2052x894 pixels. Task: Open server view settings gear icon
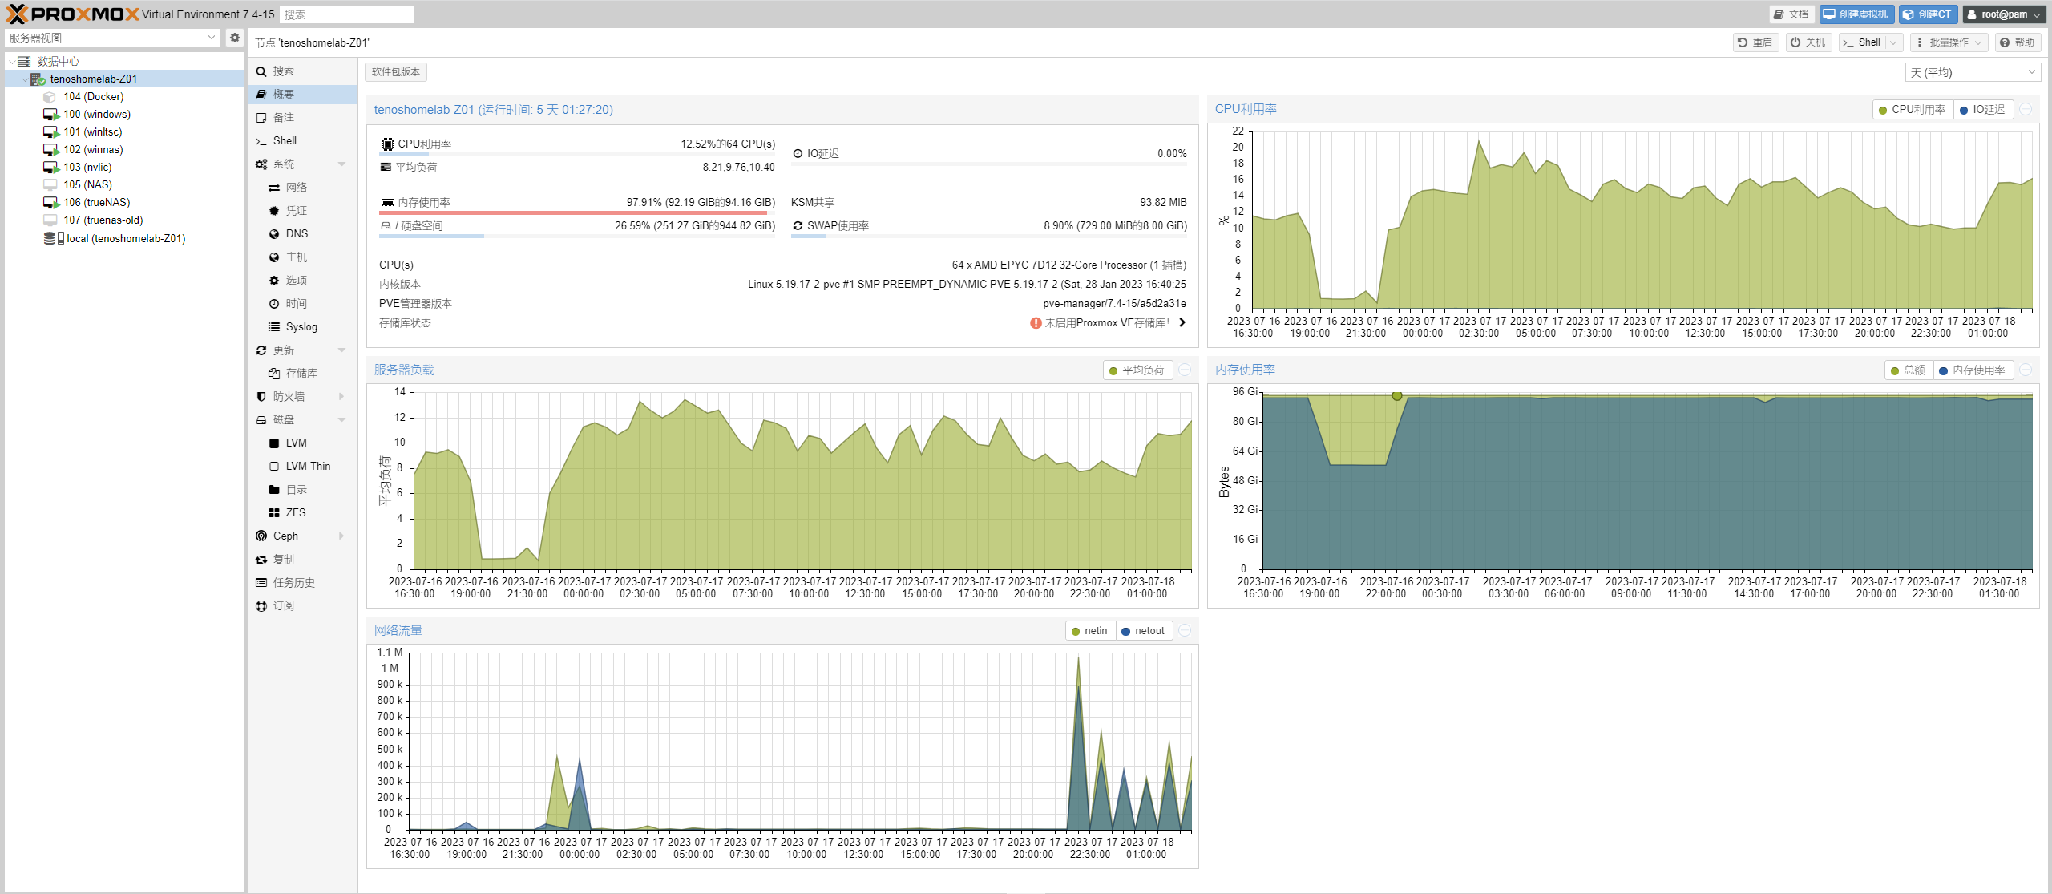point(234,38)
